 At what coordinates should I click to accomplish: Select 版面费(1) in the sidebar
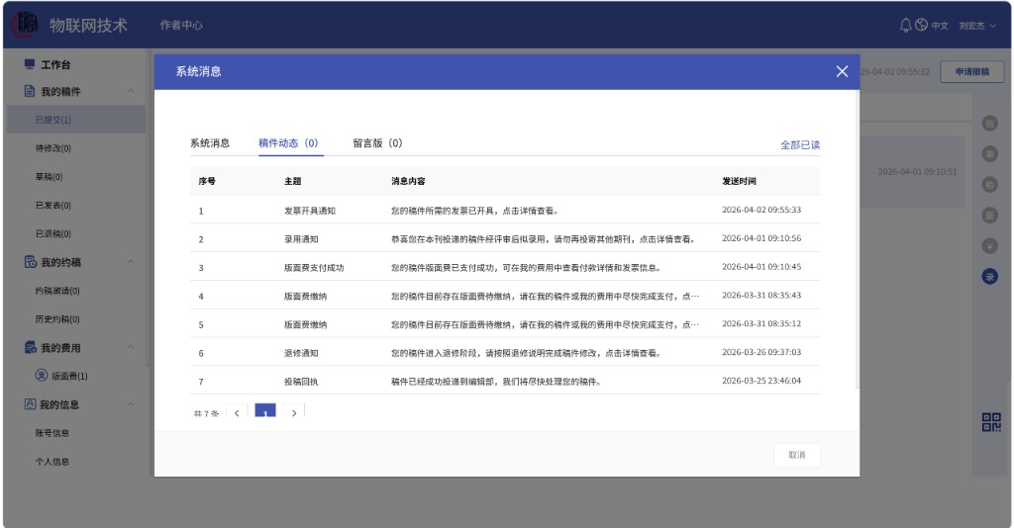coord(68,376)
